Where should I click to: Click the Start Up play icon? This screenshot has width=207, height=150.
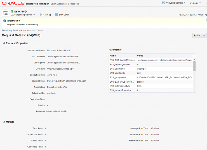click(41, 15)
